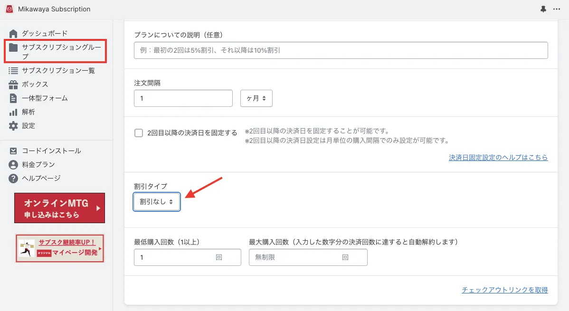Click the list icon for サブスクリプション一覧
This screenshot has height=311, width=569.
pos(13,70)
